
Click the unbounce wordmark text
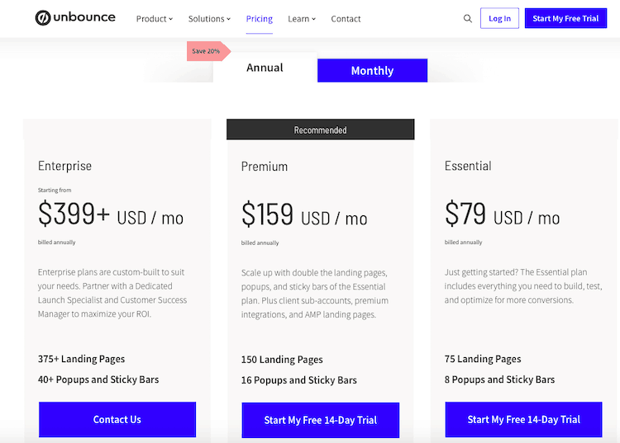coord(84,17)
